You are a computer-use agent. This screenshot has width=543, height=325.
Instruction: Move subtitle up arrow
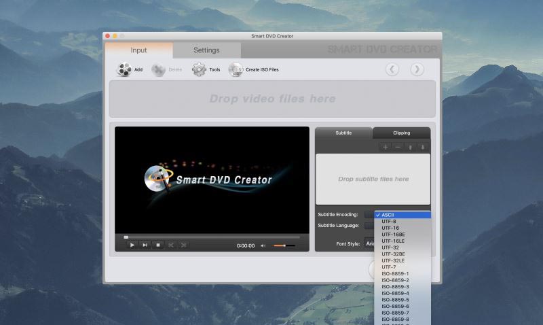tap(410, 147)
